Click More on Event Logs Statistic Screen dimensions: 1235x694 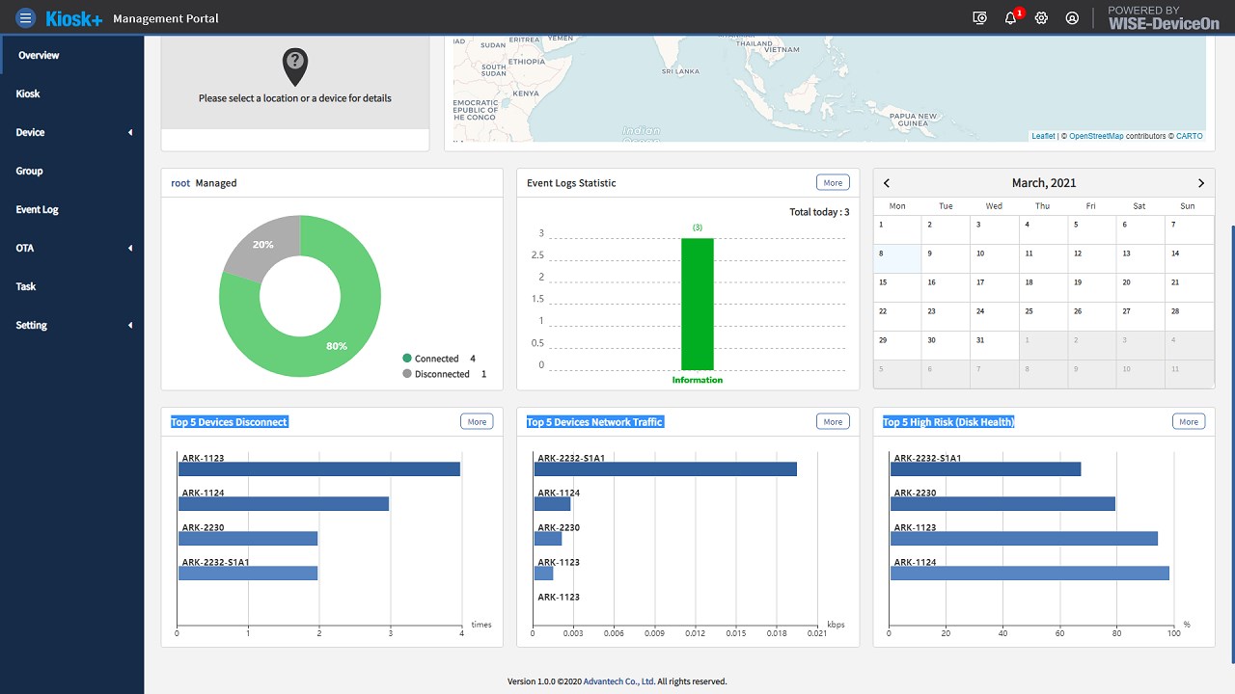pyautogui.click(x=833, y=182)
